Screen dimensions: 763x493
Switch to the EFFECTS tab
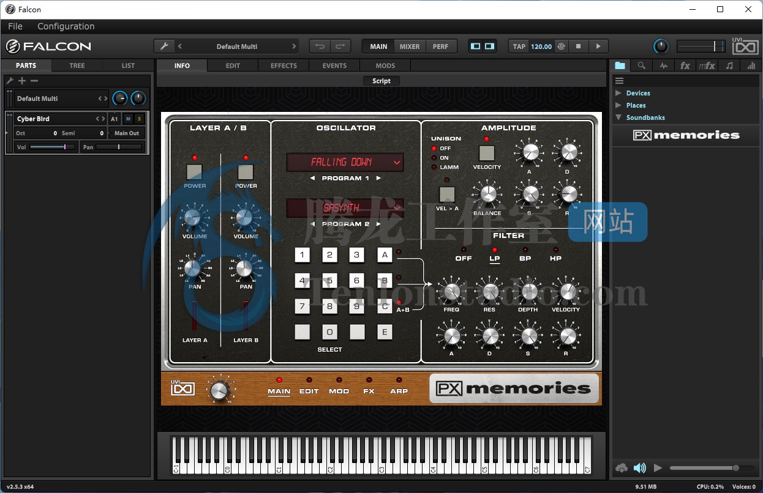pos(284,65)
